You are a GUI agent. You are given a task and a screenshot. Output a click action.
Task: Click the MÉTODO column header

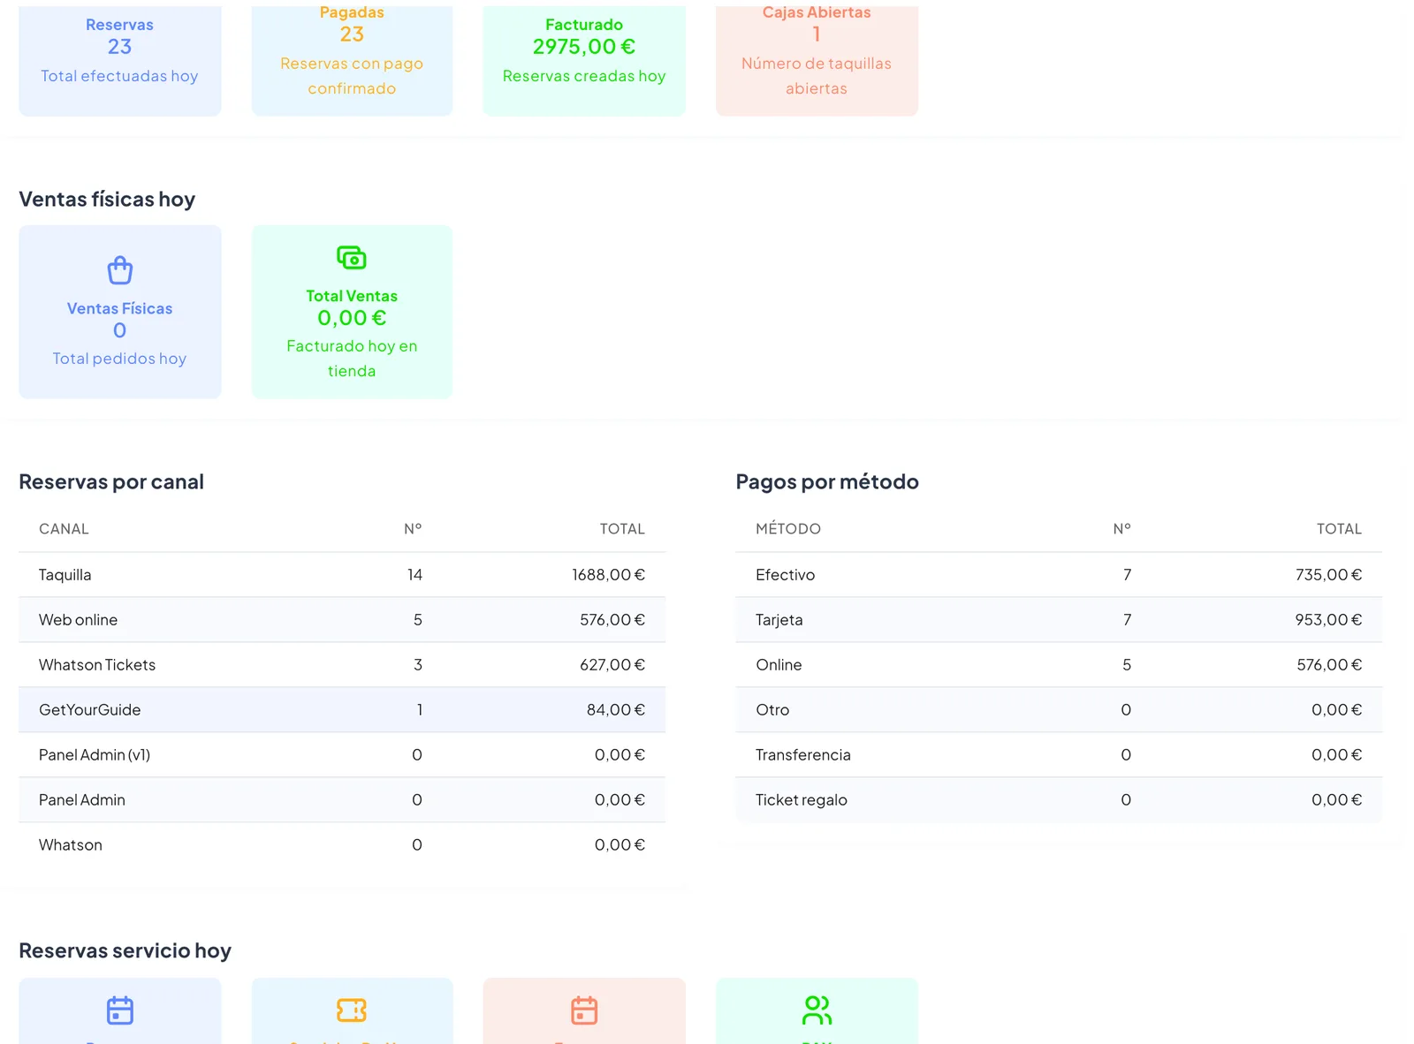pos(788,529)
